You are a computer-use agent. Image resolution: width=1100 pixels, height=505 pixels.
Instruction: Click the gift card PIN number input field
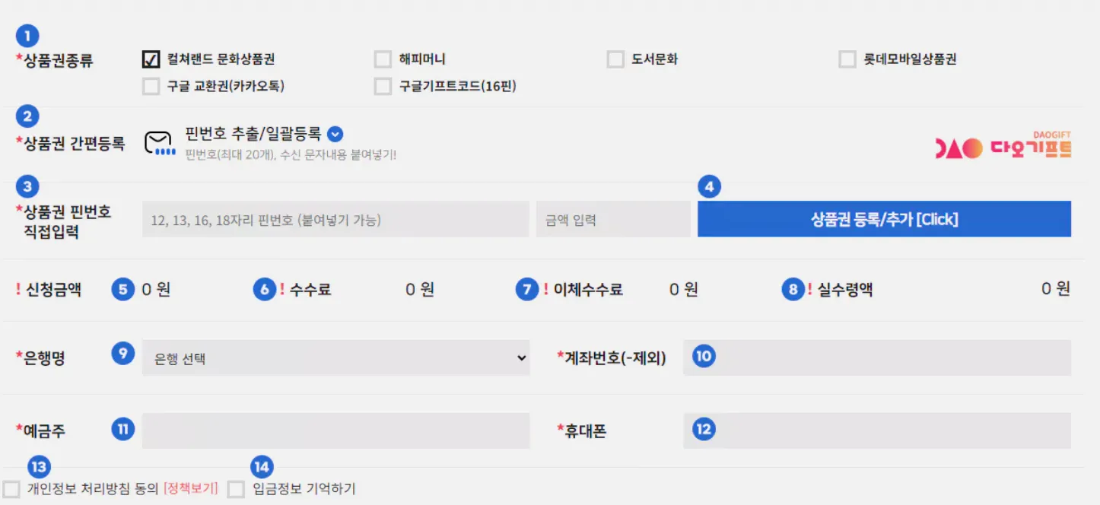tap(335, 220)
